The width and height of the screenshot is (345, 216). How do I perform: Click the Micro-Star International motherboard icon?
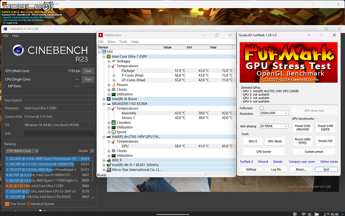(x=109, y=170)
